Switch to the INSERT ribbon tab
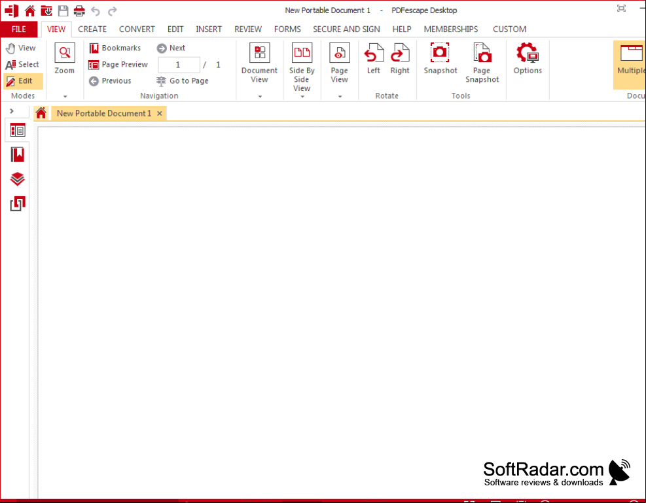646x503 pixels. (209, 29)
